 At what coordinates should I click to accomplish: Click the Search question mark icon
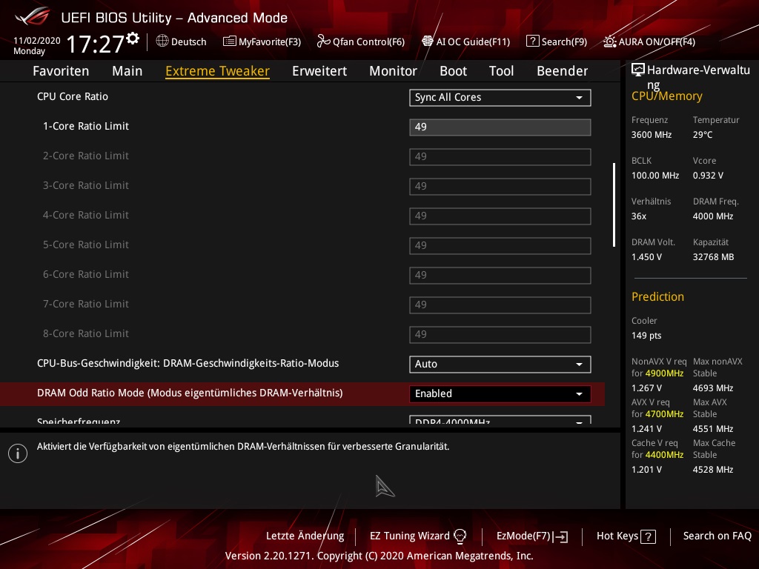pos(532,41)
